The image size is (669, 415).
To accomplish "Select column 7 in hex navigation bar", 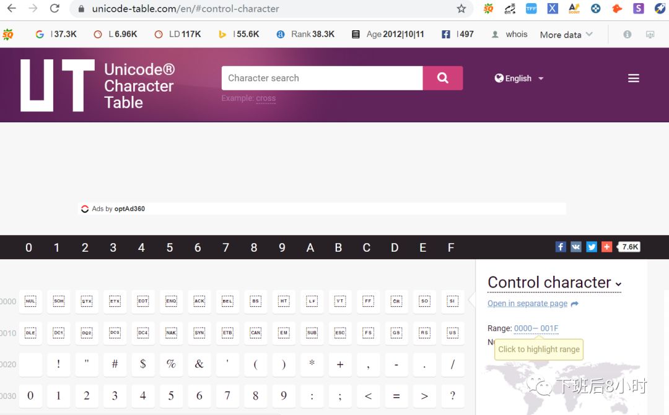I will pos(225,247).
